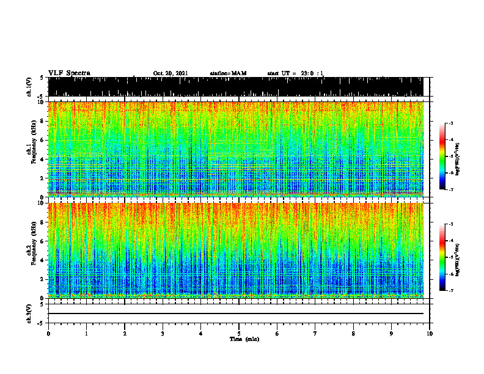Click the ch.2 colorbar "-7" tick label
This screenshot has height=374, width=484.
pos(451,291)
